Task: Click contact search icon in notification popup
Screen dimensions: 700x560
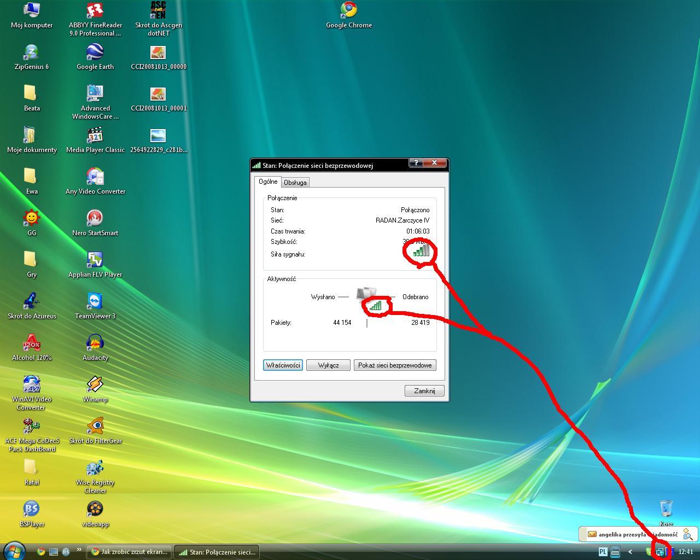Action: pyautogui.click(x=689, y=534)
